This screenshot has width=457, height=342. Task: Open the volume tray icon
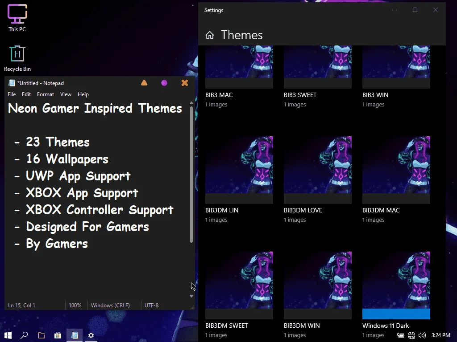click(x=422, y=335)
